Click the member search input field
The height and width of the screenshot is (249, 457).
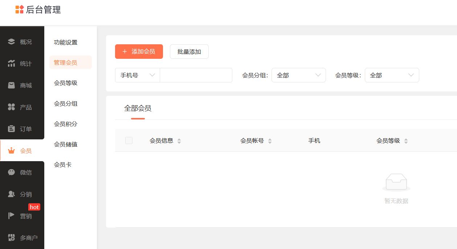point(196,75)
